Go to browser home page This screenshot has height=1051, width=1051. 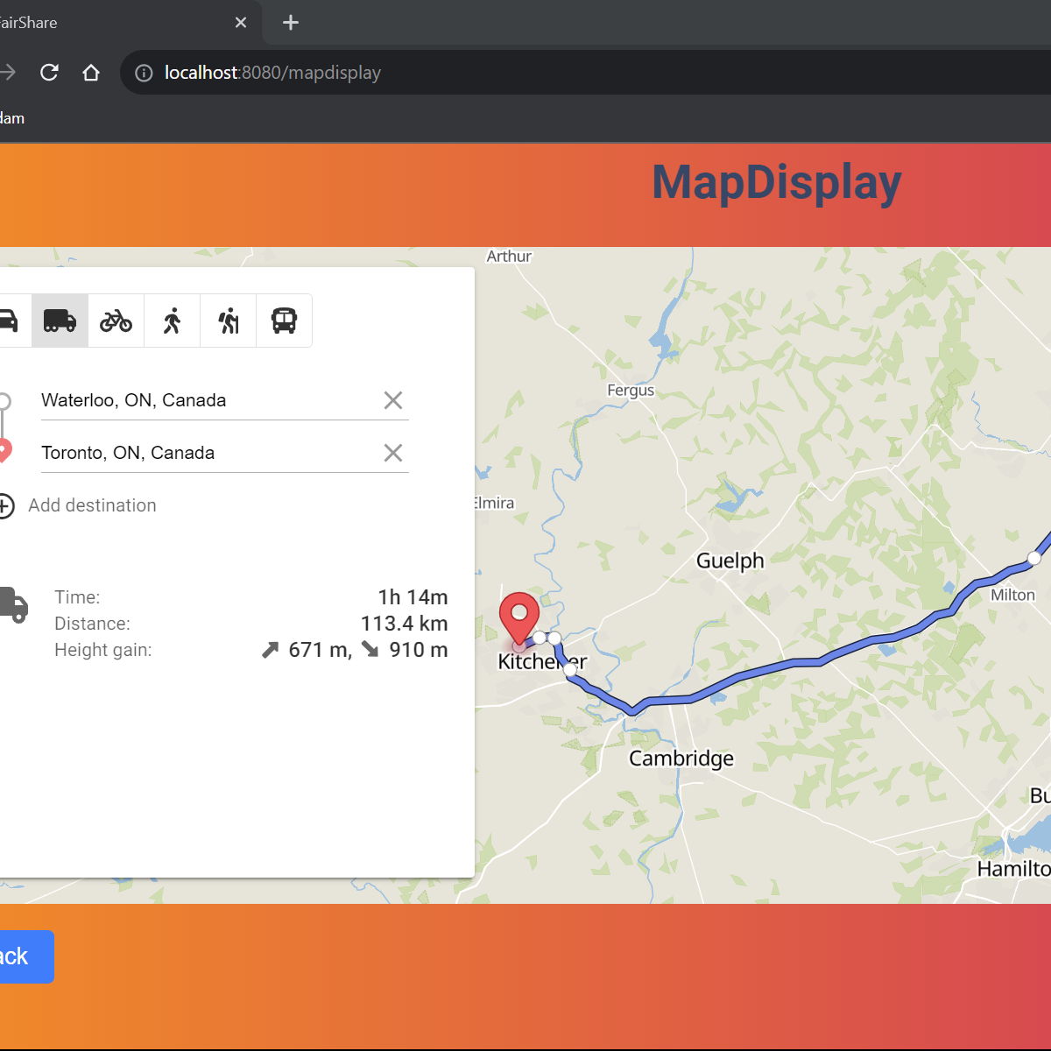click(91, 73)
